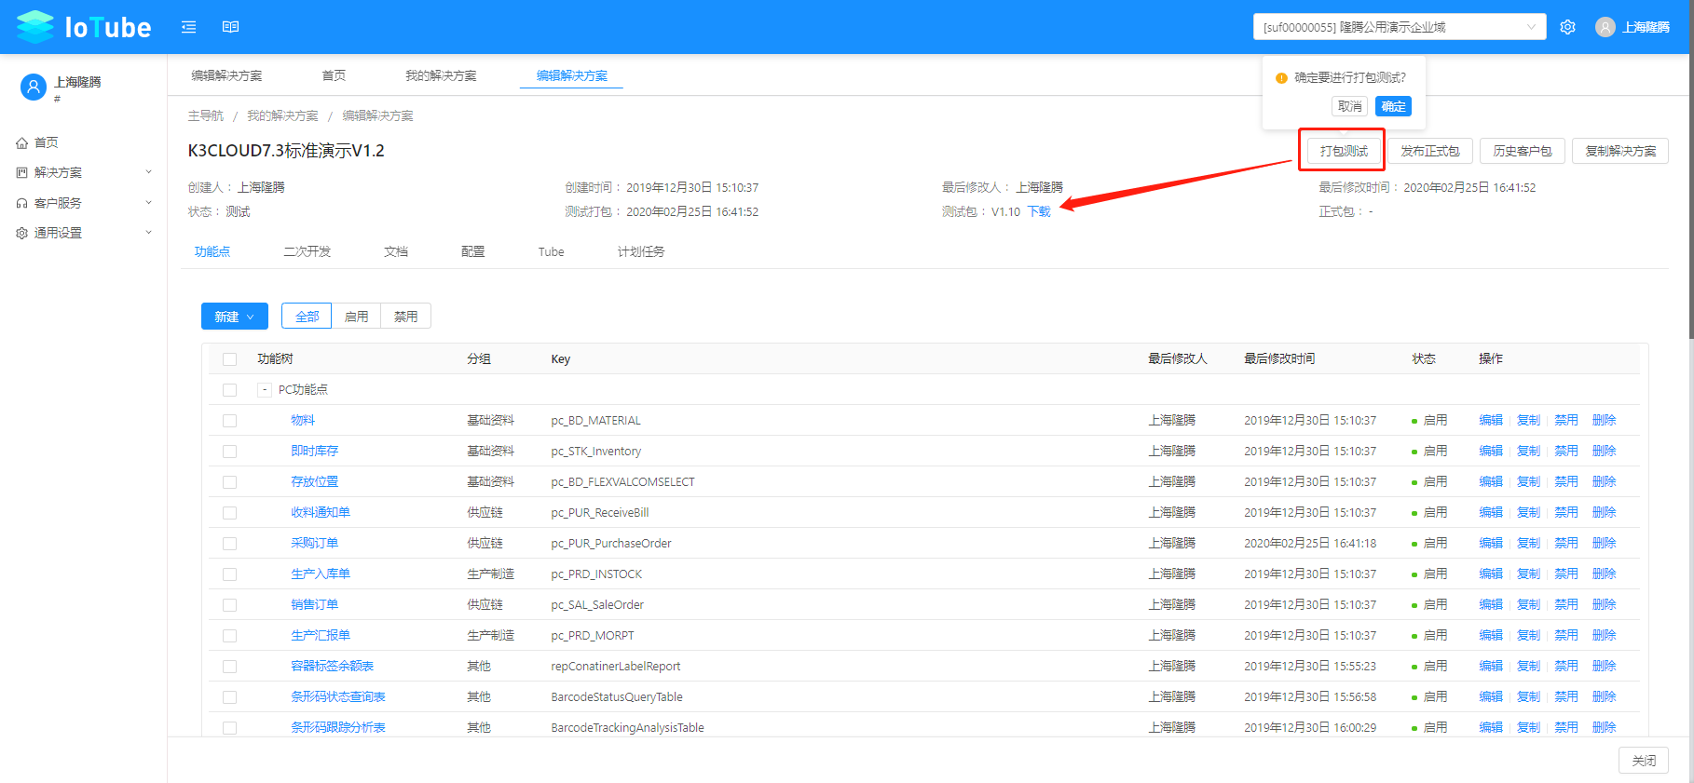
Task: Confirm the packaging test with 确定
Action: [1393, 106]
